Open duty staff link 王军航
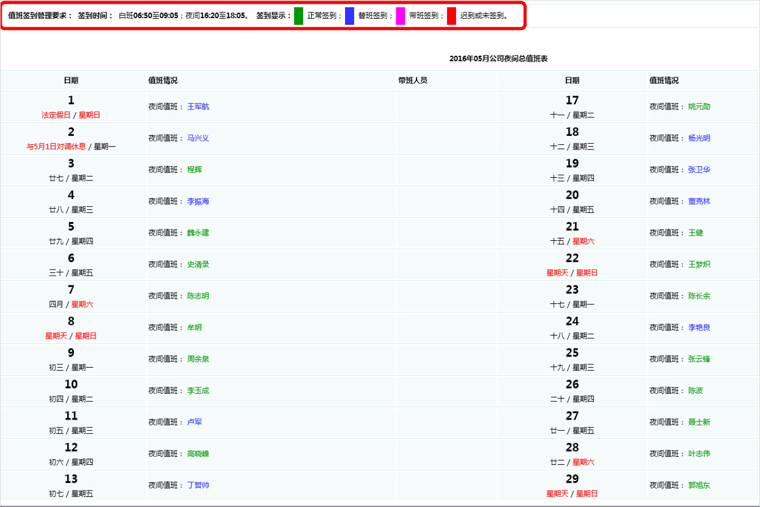This screenshot has width=760, height=507. tap(198, 107)
